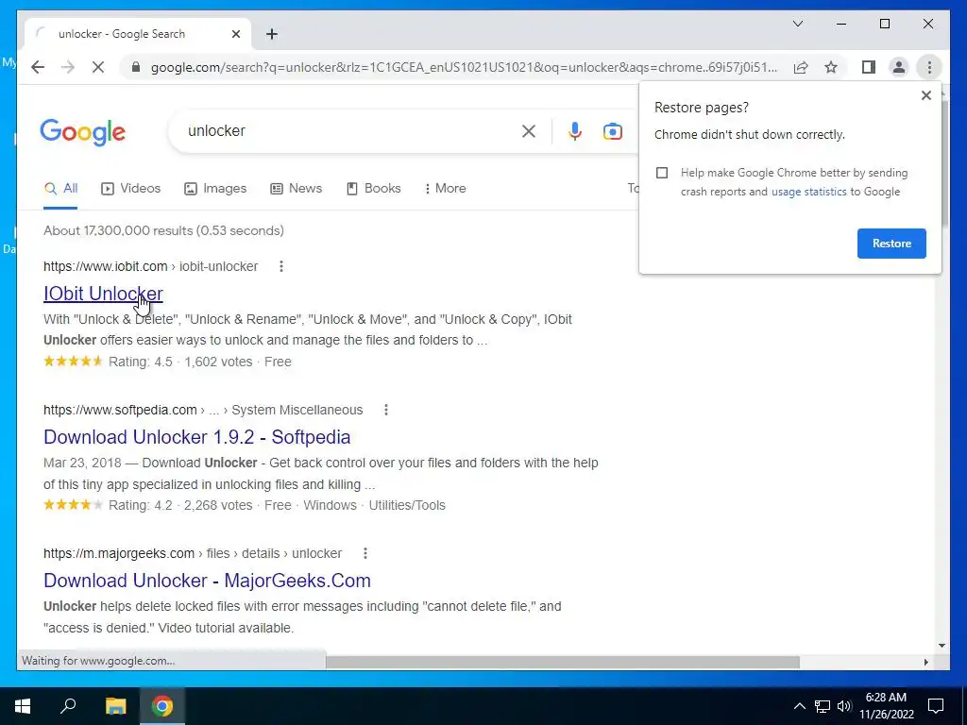Image resolution: width=967 pixels, height=725 pixels.
Task: Share this page from the address bar
Action: (x=801, y=67)
